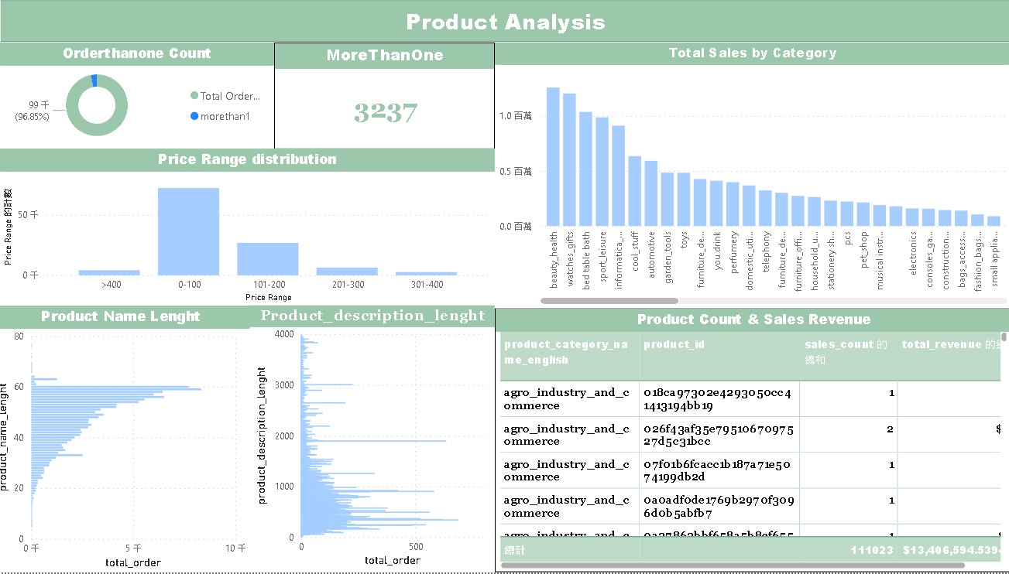Select the 0-100 bar in Price Range distribution
This screenshot has height=574, width=1009.
point(187,229)
